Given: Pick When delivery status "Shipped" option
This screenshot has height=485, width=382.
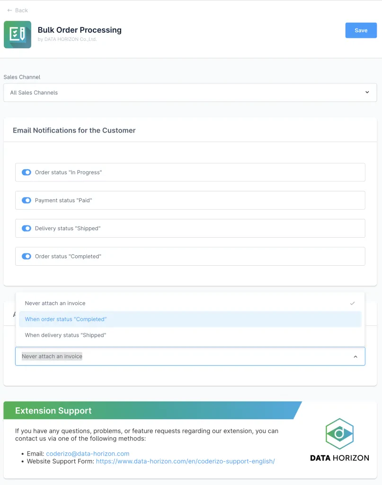Looking at the screenshot, I should click(65, 335).
